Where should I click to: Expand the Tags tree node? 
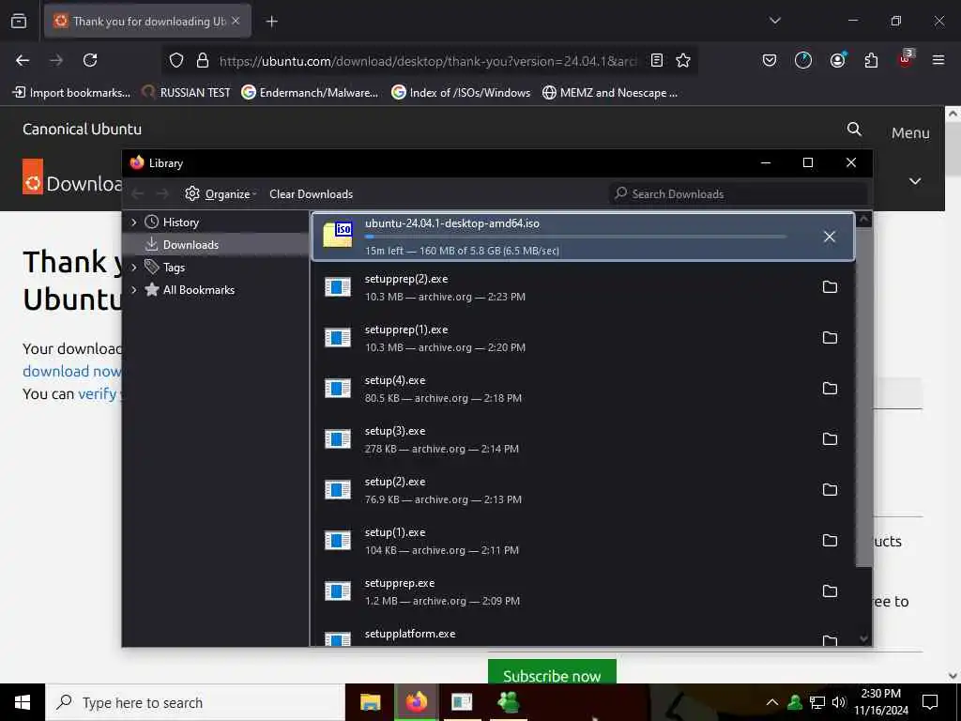133,268
